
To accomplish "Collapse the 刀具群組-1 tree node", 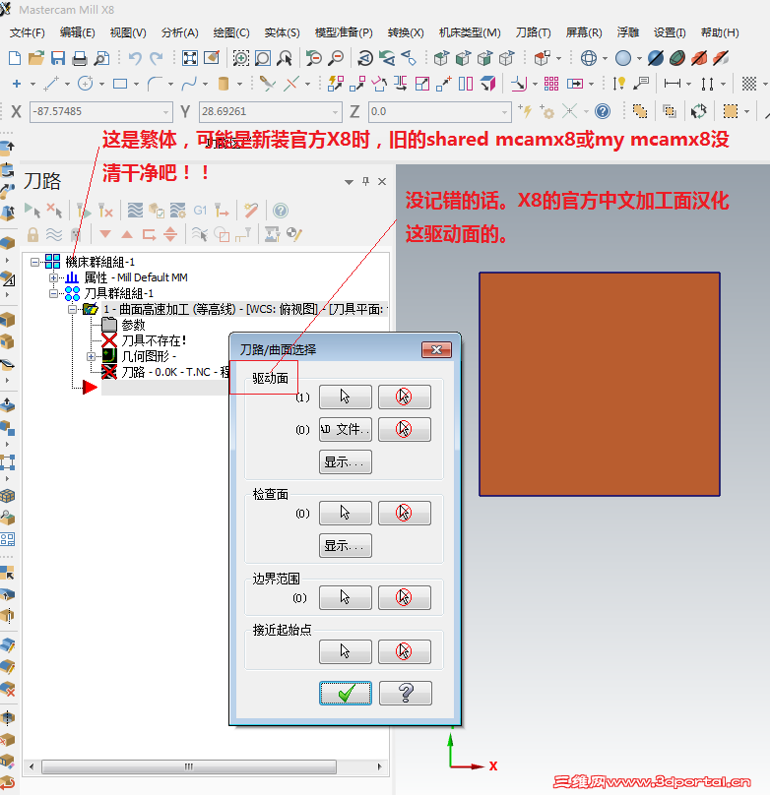I will 53,293.
